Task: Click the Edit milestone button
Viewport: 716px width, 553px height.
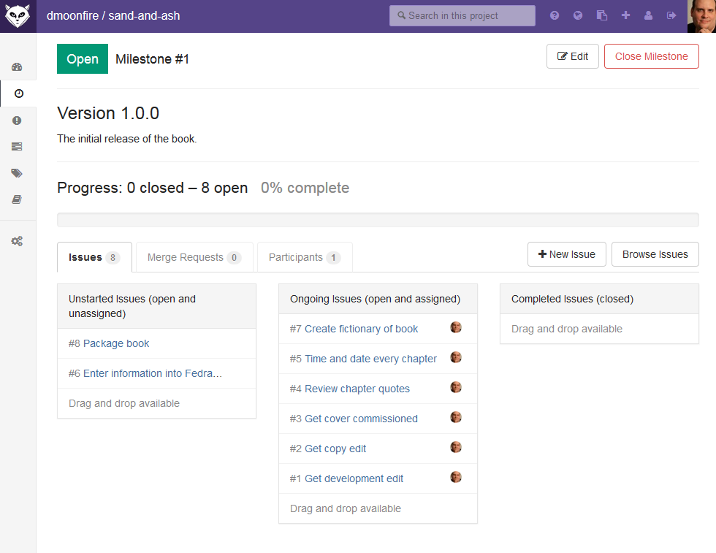Action: 573,56
